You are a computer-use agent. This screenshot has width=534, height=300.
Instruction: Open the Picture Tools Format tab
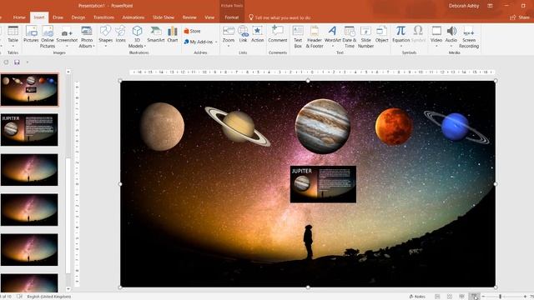click(x=232, y=17)
